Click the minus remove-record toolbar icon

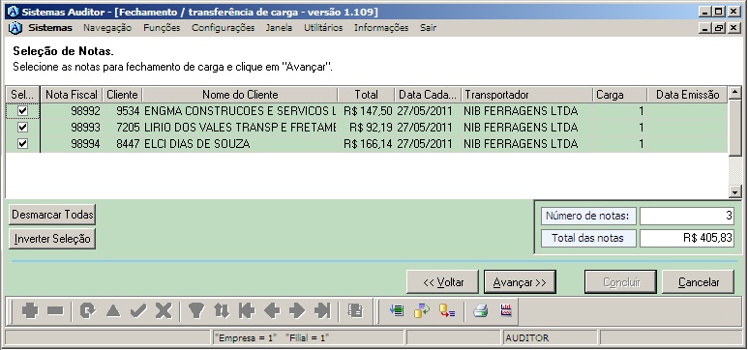tap(55, 311)
